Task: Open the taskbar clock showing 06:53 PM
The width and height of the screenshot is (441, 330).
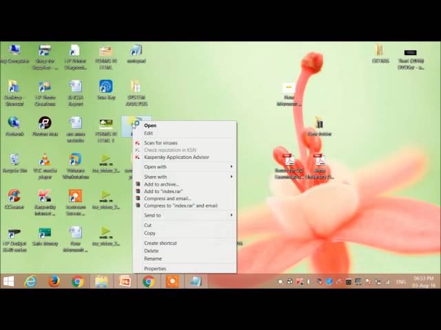Action: [424, 281]
